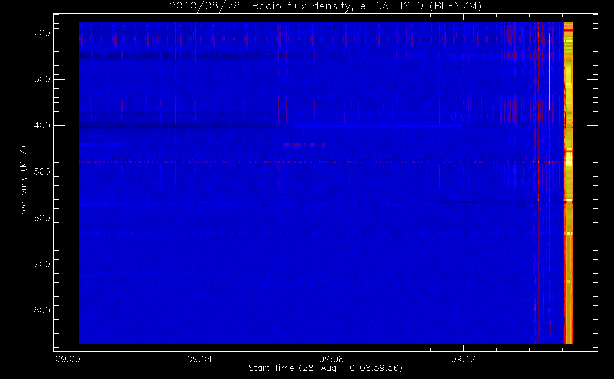Click the 600 frequency tick label
The image size is (614, 379).
pos(42,218)
